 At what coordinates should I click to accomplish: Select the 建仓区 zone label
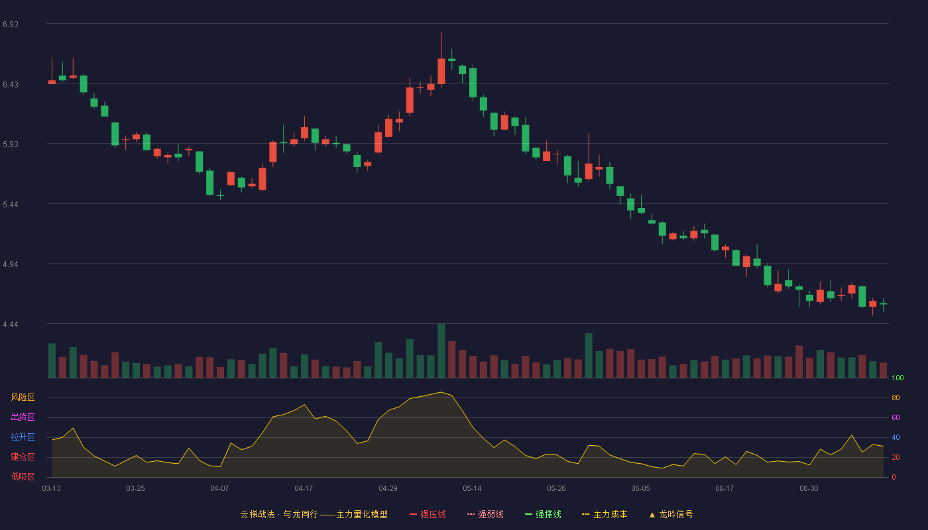coord(23,457)
